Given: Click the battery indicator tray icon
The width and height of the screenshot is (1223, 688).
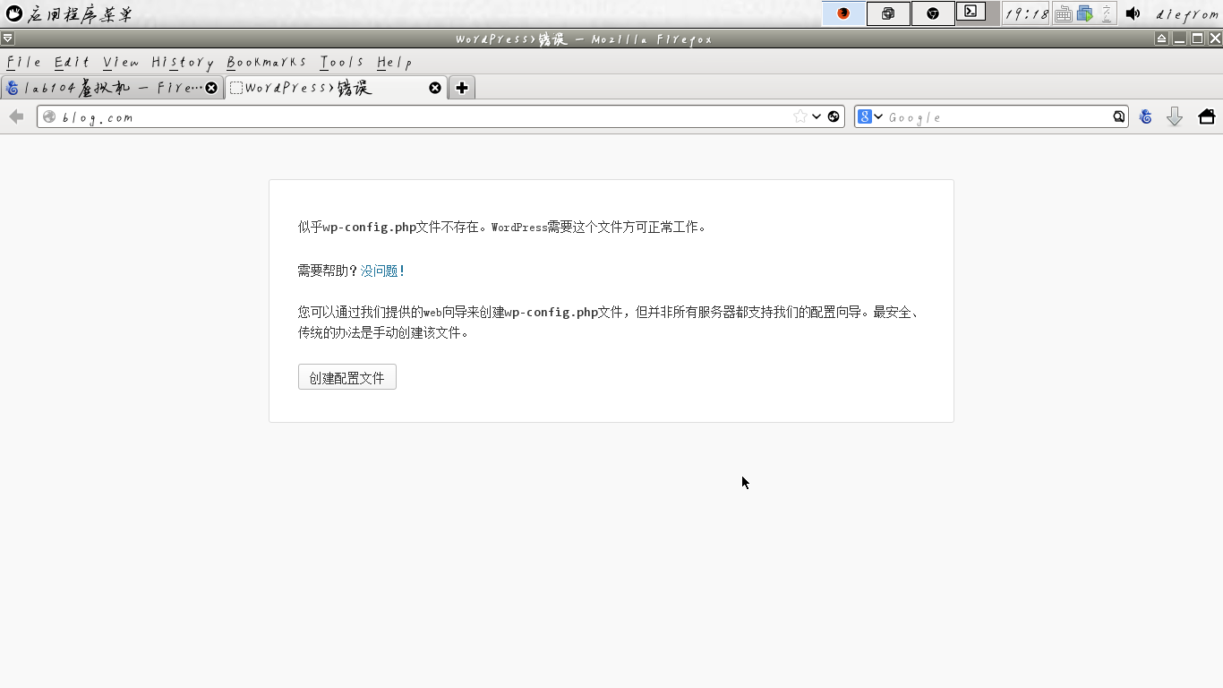Looking at the screenshot, I should pyautogui.click(x=1107, y=13).
